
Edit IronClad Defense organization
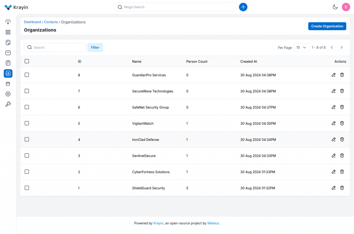click(x=334, y=140)
